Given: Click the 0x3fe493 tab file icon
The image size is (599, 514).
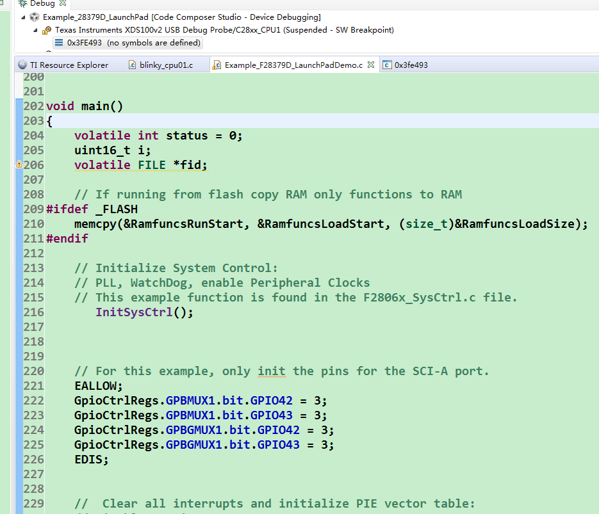Looking at the screenshot, I should [x=387, y=65].
